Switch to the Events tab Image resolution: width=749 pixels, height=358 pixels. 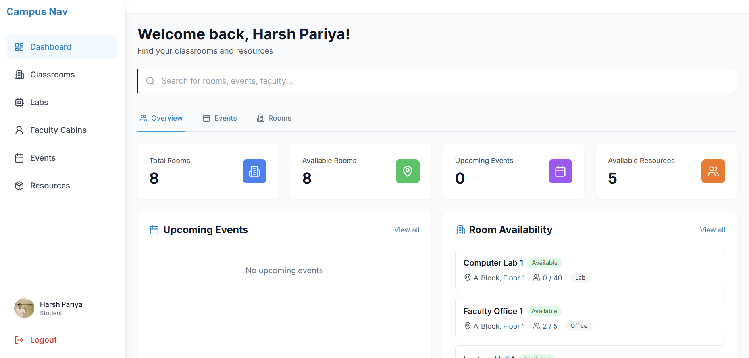click(x=220, y=118)
